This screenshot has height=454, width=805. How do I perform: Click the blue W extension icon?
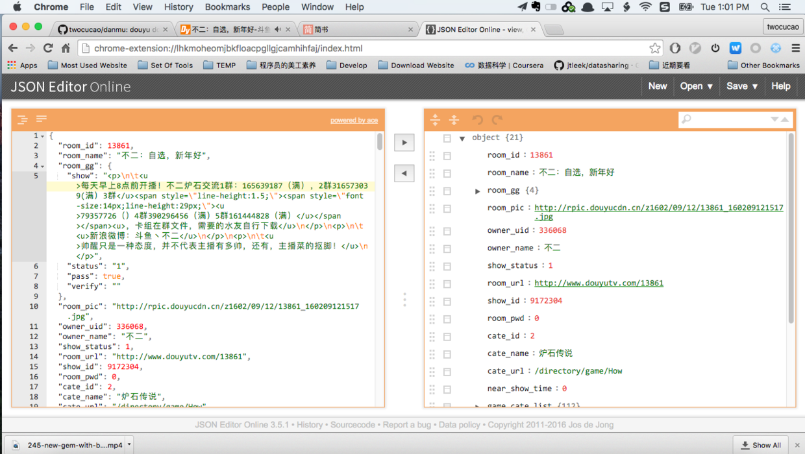pos(736,48)
